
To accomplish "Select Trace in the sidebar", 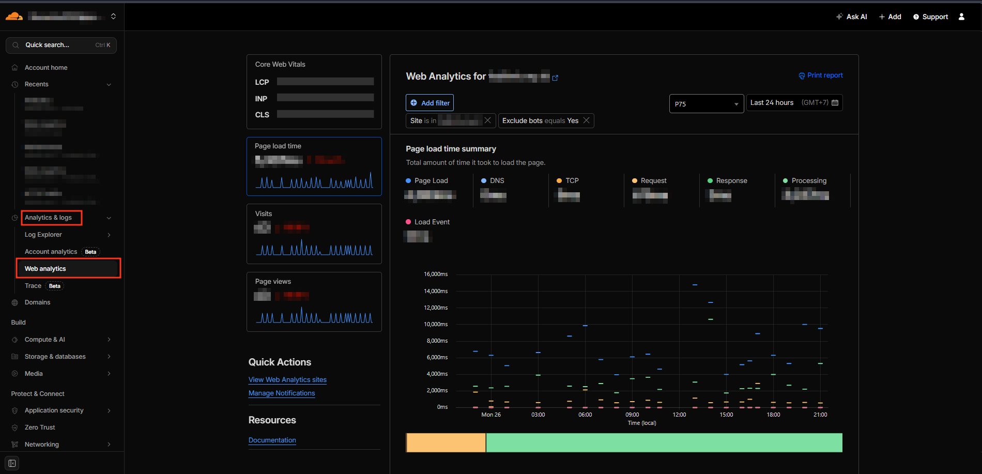I will click(x=33, y=285).
